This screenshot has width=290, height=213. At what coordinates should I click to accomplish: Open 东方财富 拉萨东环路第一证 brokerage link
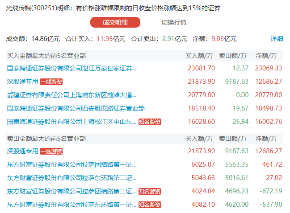click(x=72, y=205)
